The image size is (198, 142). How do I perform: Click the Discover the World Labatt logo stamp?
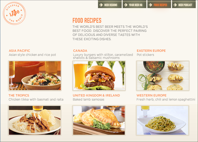click(x=14, y=13)
